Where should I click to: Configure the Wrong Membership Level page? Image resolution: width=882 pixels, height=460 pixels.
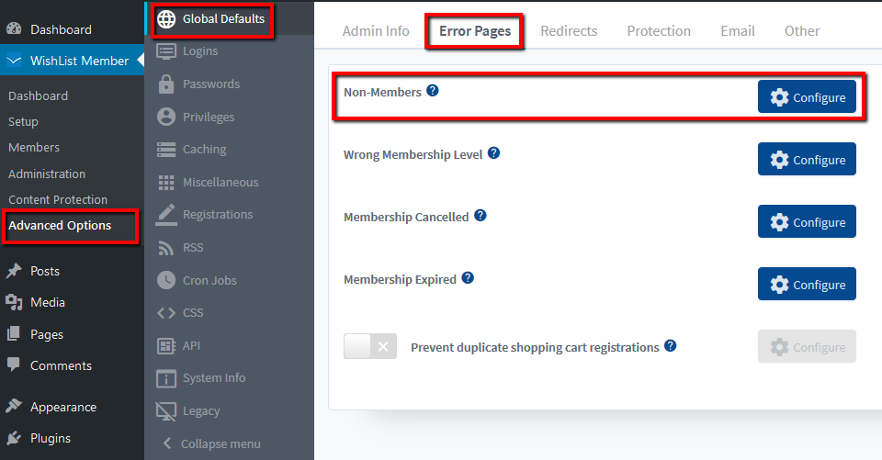pyautogui.click(x=807, y=159)
